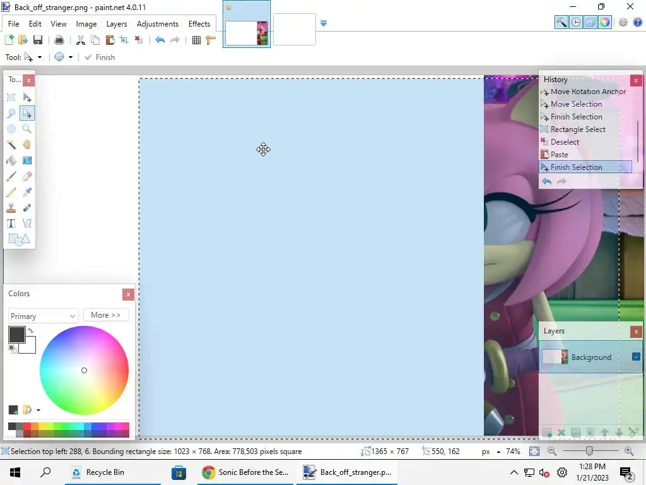
Task: Click the Save toolbar icon
Action: 37,40
